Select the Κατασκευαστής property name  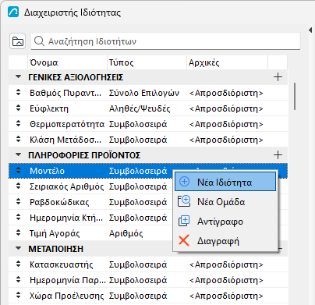(62, 264)
